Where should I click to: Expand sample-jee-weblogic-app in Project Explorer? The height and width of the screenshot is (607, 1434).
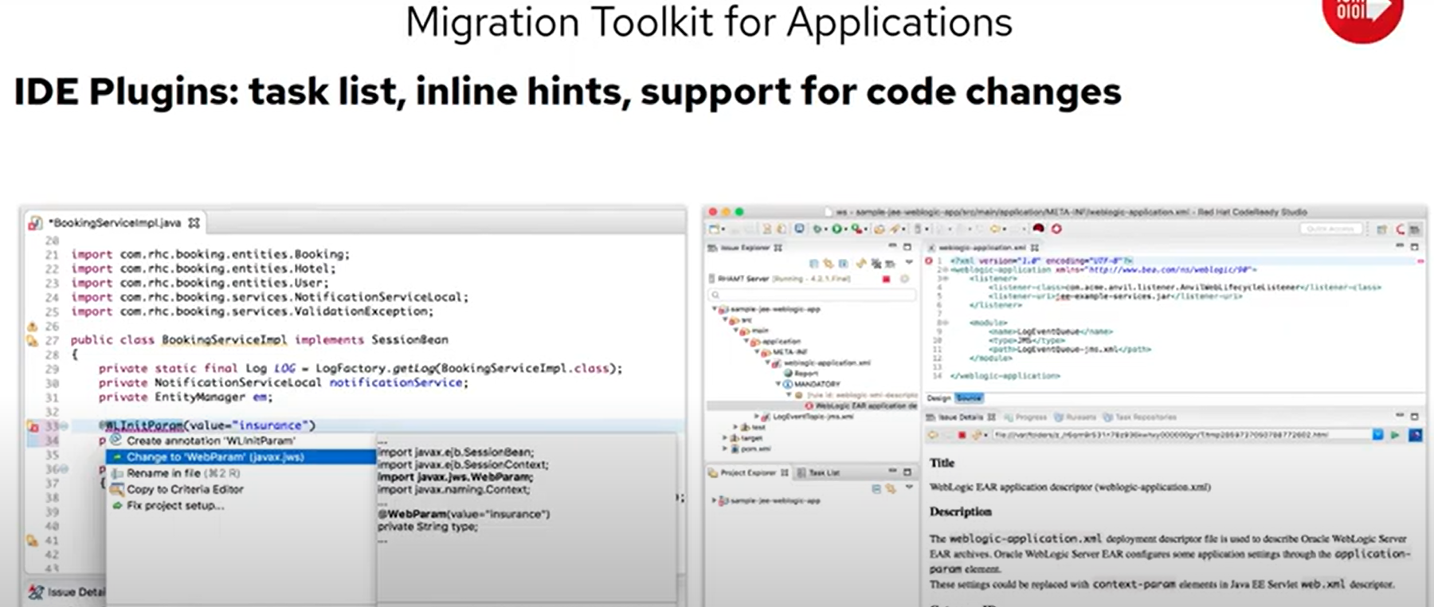(714, 501)
